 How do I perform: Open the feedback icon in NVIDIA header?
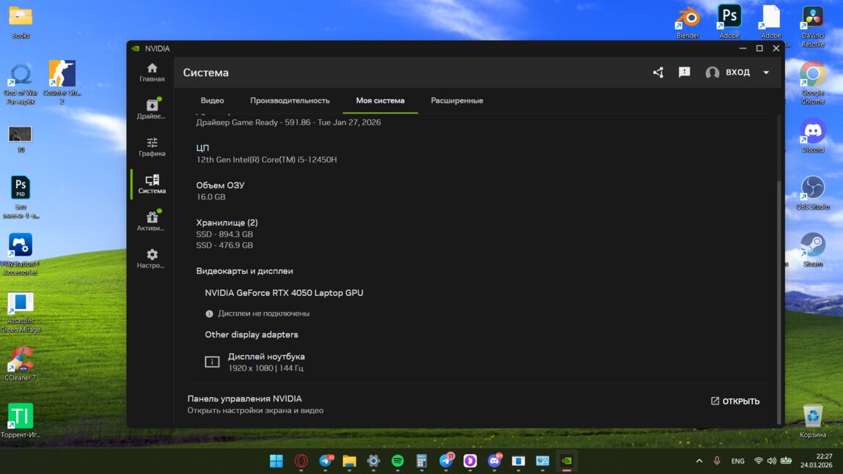tap(684, 73)
